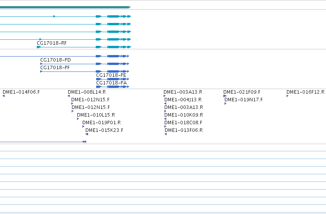
Task: Select the DME1-019N17.F label
Action: pyautogui.click(x=244, y=100)
